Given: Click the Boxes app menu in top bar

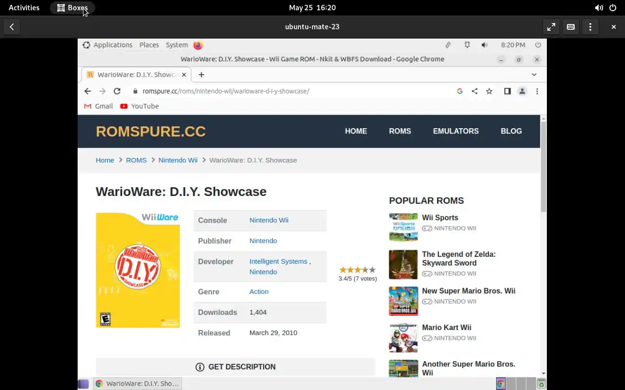Looking at the screenshot, I should (72, 7).
